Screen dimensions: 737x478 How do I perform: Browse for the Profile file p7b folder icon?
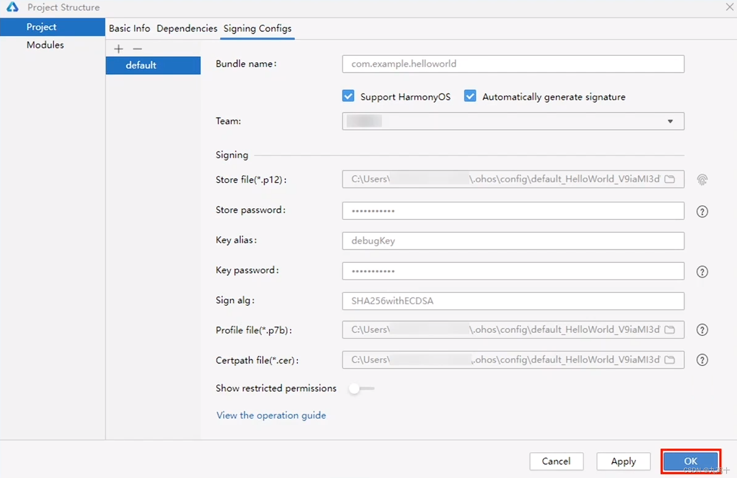pos(670,330)
